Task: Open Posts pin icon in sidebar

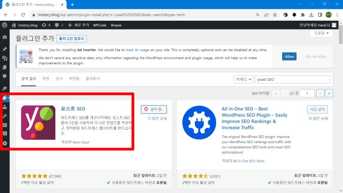Action: coord(5,49)
